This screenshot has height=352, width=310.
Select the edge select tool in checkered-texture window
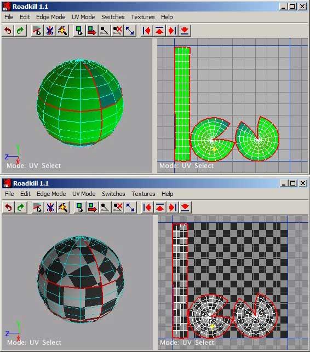tap(37, 207)
